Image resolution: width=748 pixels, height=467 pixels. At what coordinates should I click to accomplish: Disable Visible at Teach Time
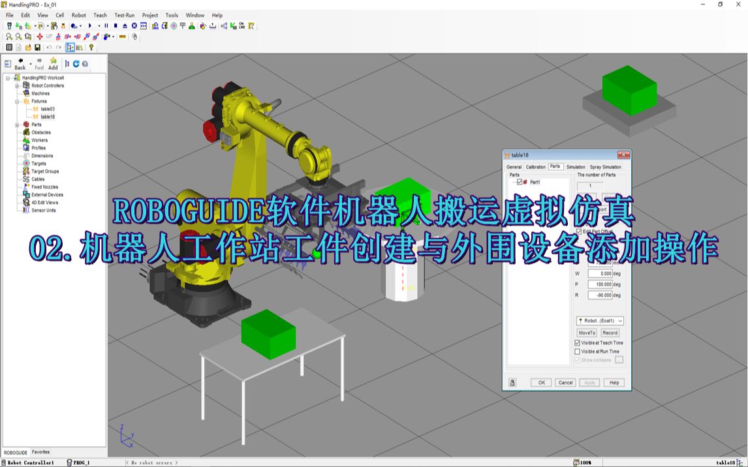(x=578, y=342)
